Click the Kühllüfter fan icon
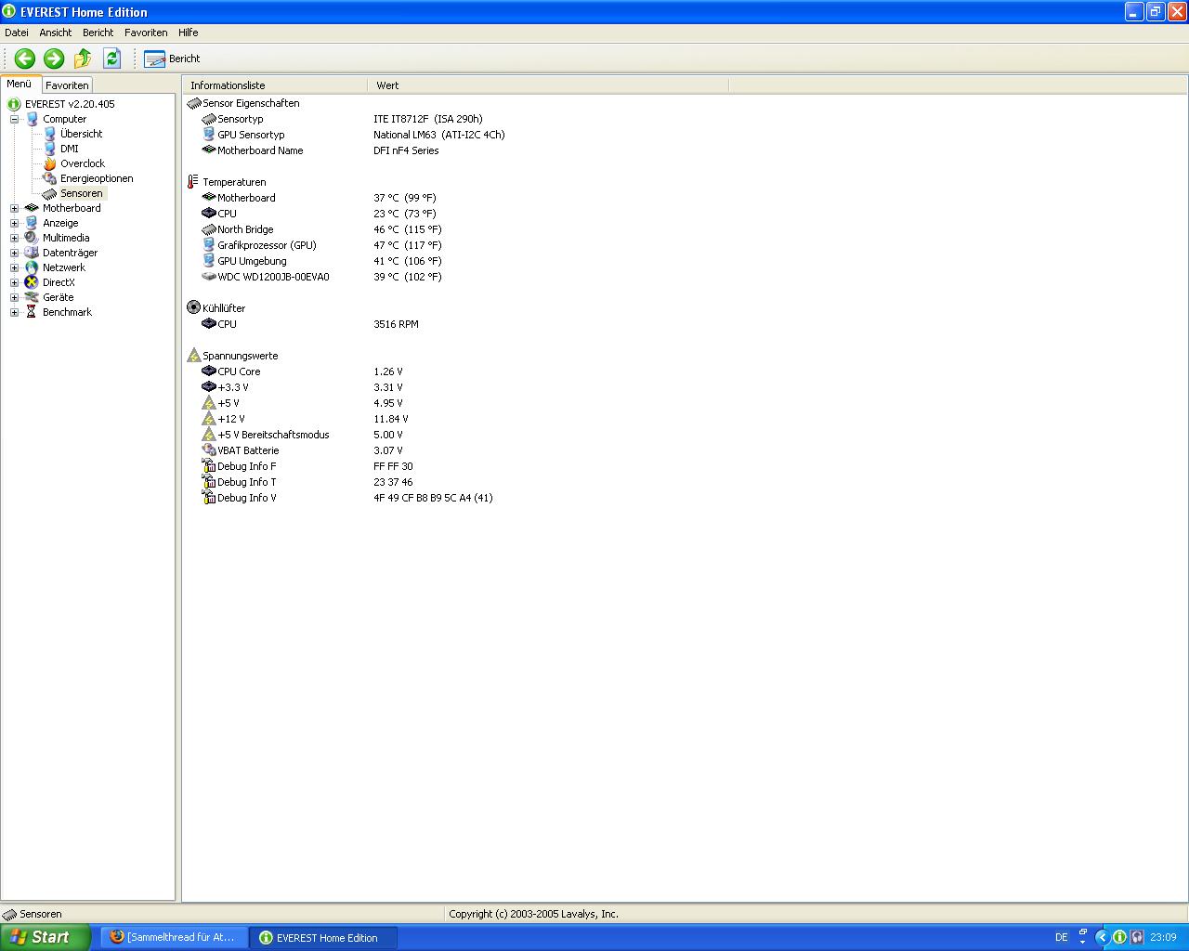This screenshot has height=951, width=1189. pos(193,307)
